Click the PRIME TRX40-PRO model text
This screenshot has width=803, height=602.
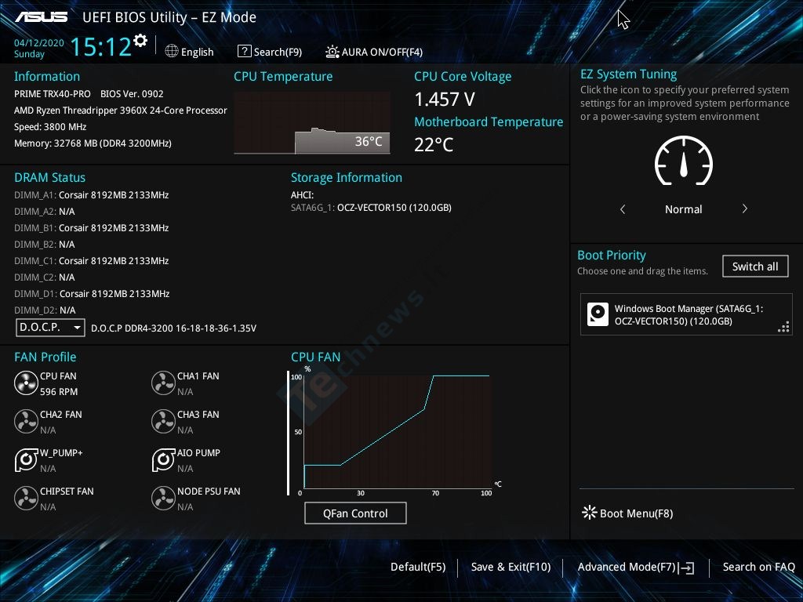pyautogui.click(x=53, y=94)
